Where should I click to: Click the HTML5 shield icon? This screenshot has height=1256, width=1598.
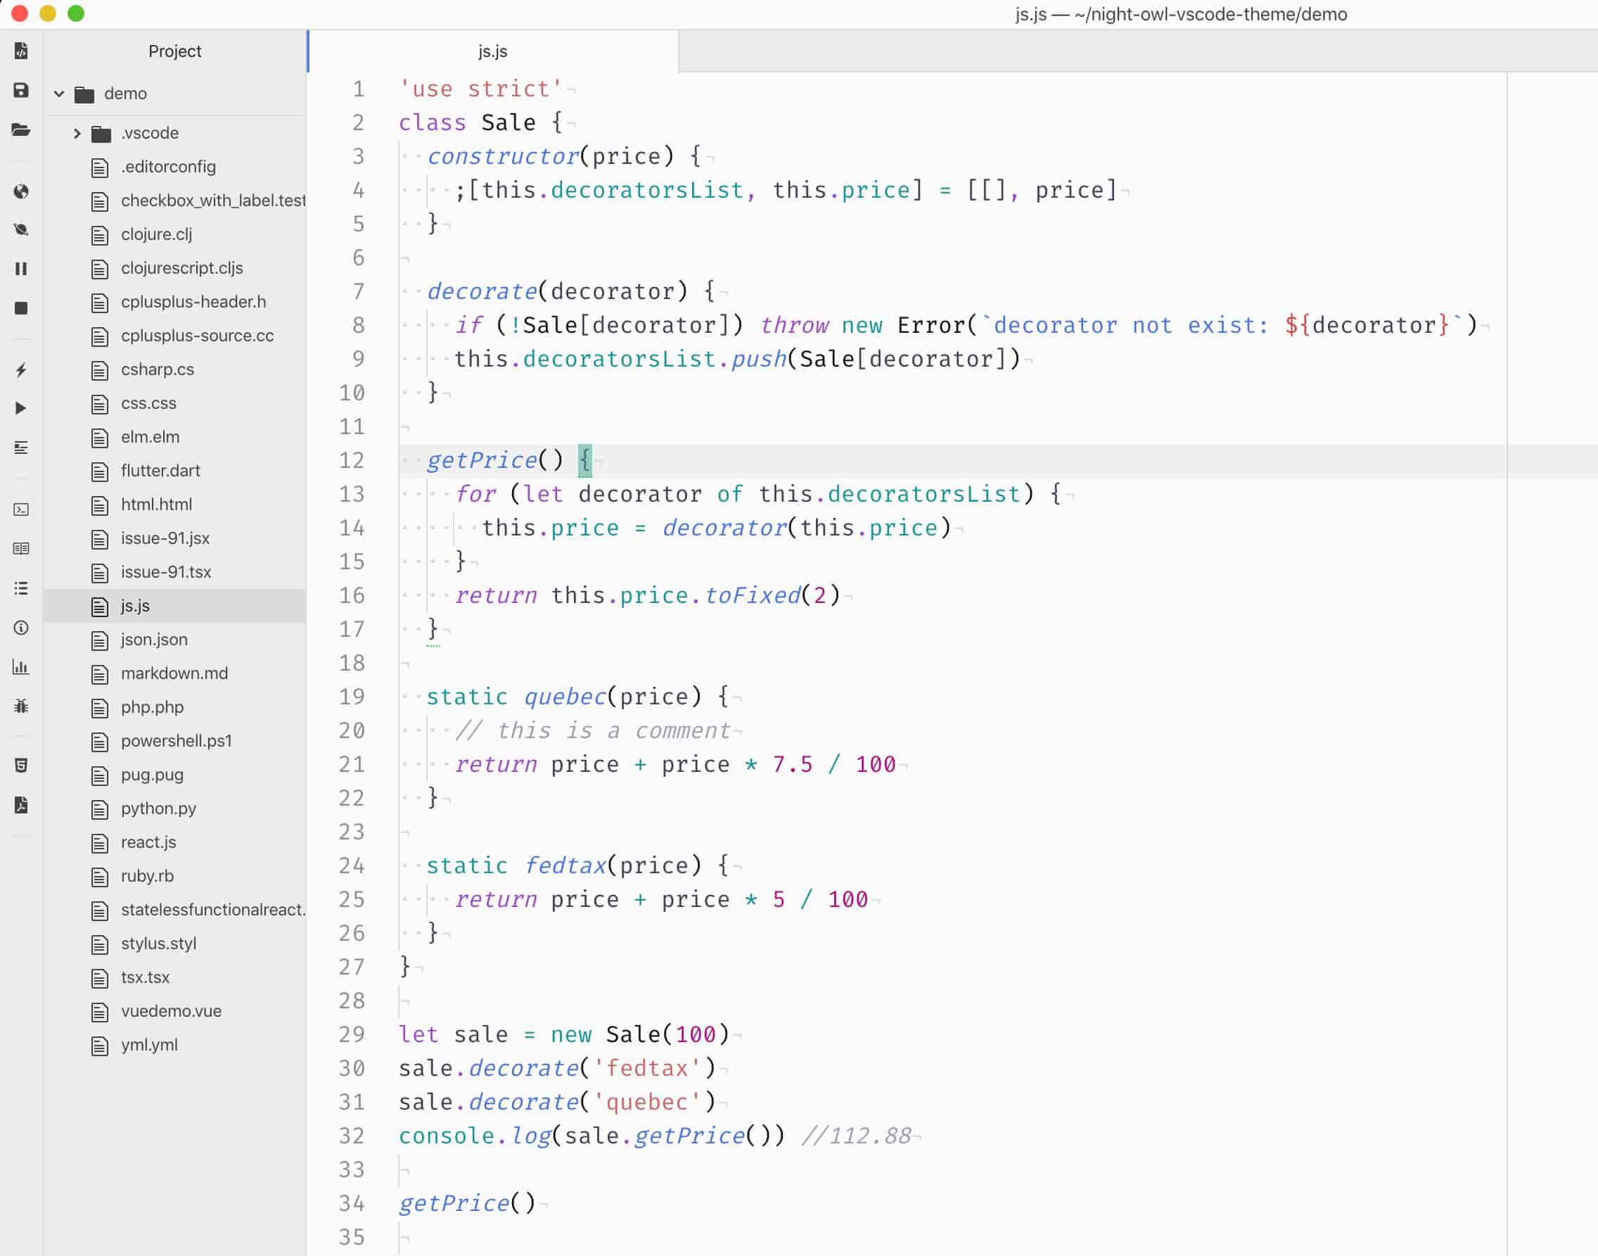pyautogui.click(x=20, y=766)
